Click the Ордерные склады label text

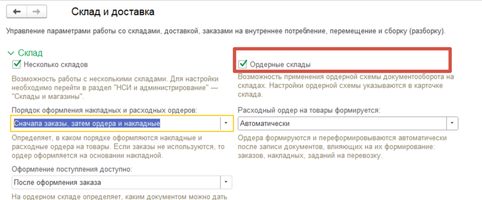pos(280,64)
